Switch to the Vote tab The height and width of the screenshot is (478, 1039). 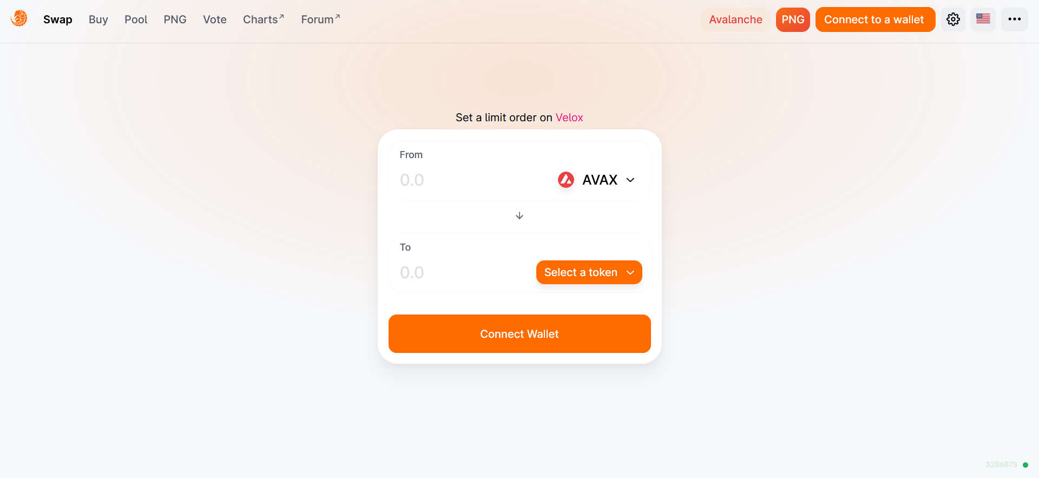coord(215,19)
